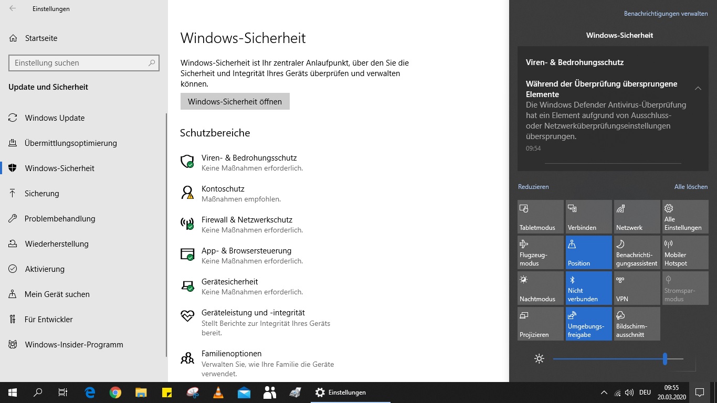717x403 pixels.
Task: Click the Viren- & Bedrohungsschutz notification header
Action: 575,62
